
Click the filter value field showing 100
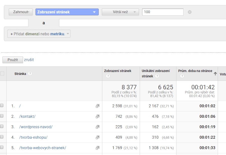pos(162,12)
